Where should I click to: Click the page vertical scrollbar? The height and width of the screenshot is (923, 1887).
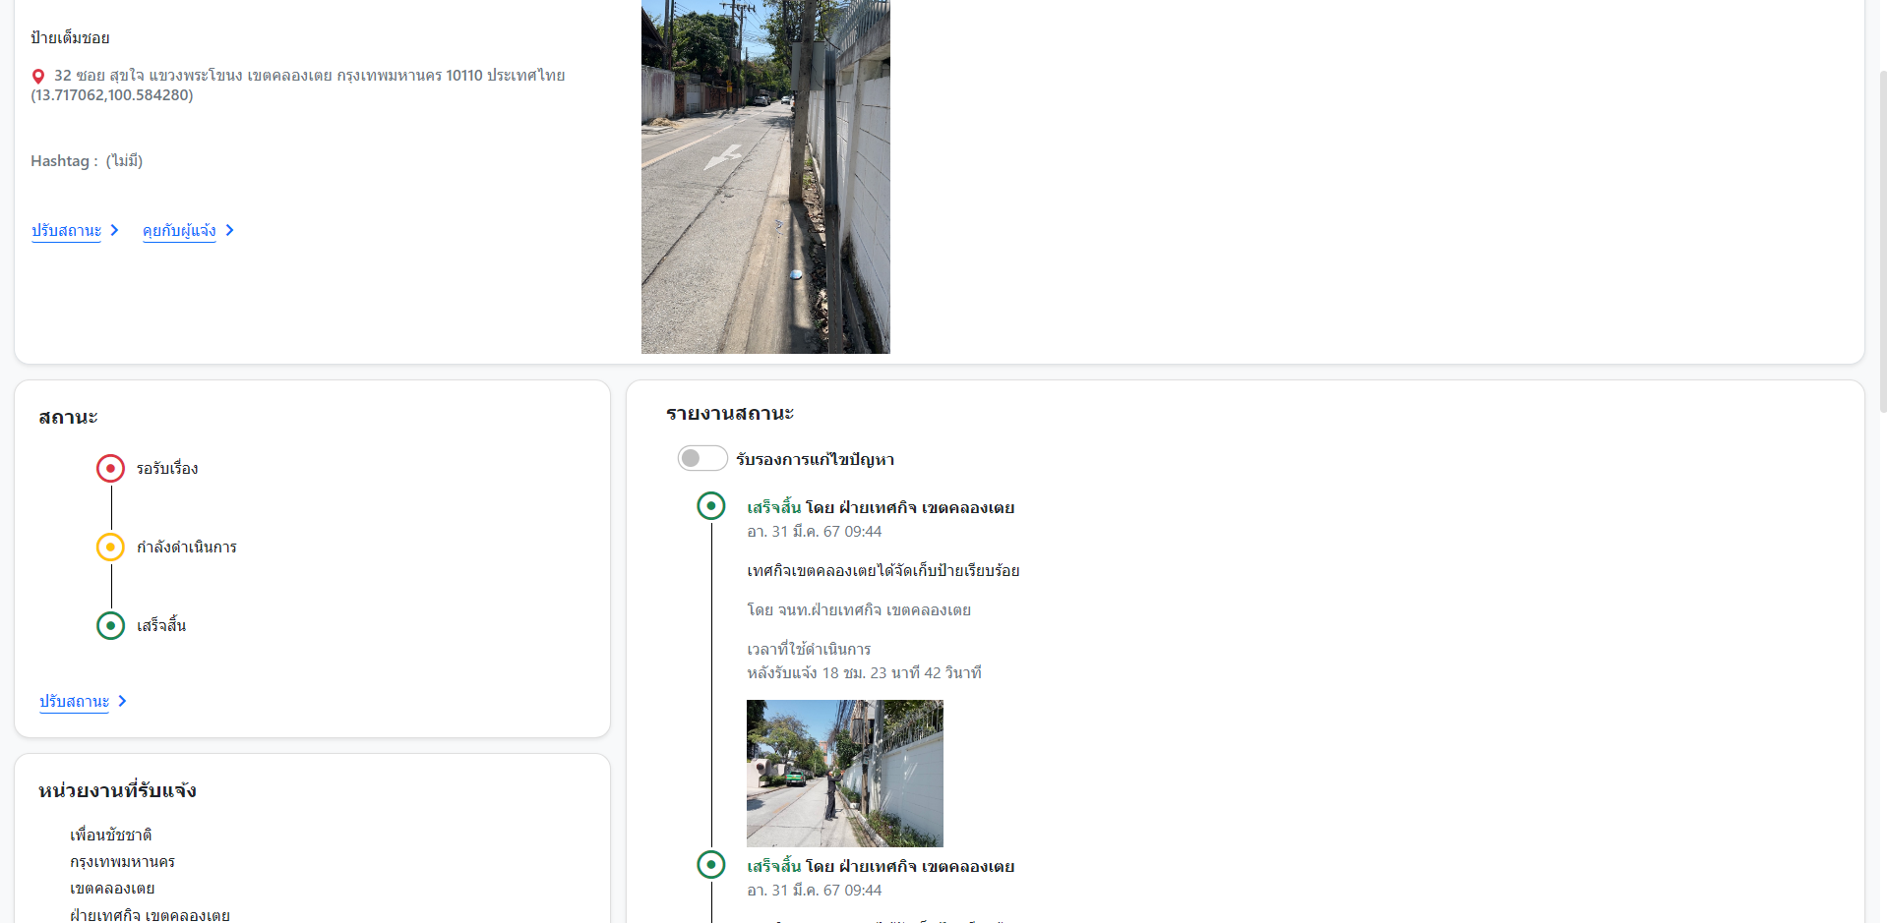1881,236
